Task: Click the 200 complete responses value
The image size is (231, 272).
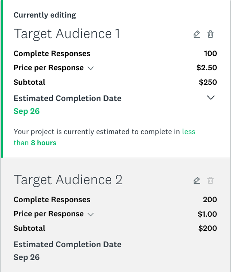Action: (x=210, y=200)
